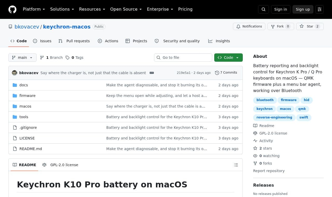Star the keychron-macos repository
This screenshot has height=197, width=332.
tap(310, 26)
